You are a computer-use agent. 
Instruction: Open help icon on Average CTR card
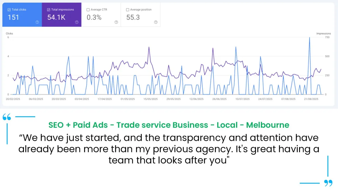(116, 22)
